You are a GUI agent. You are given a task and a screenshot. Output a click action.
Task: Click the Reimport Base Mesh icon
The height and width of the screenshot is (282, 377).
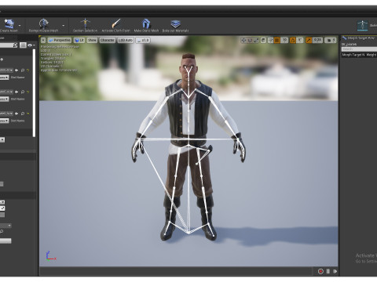coord(43,23)
